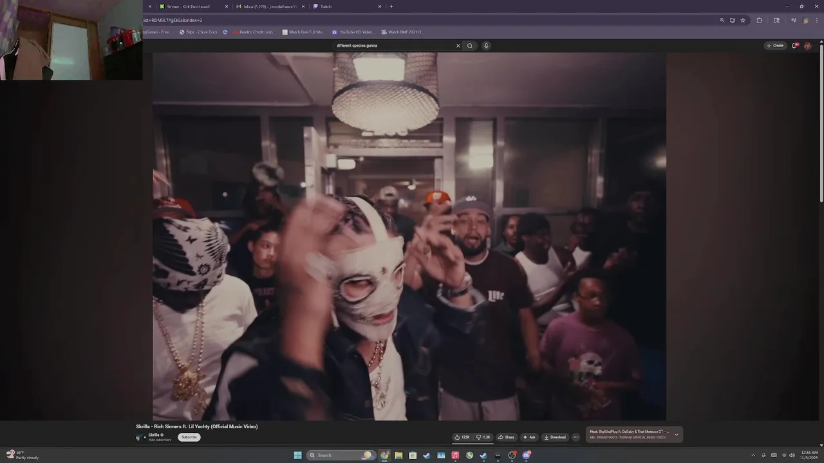
Task: Open the Xbox taskbar icon
Action: tap(469, 455)
